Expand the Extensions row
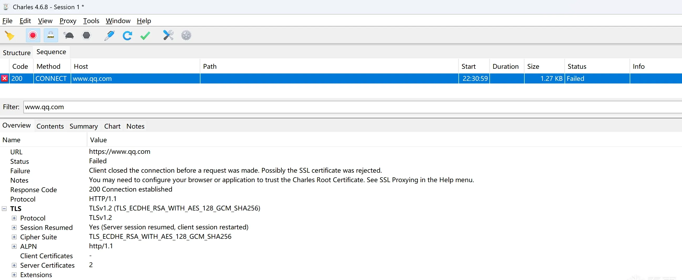Screen dimensions: 682x280 point(14,275)
